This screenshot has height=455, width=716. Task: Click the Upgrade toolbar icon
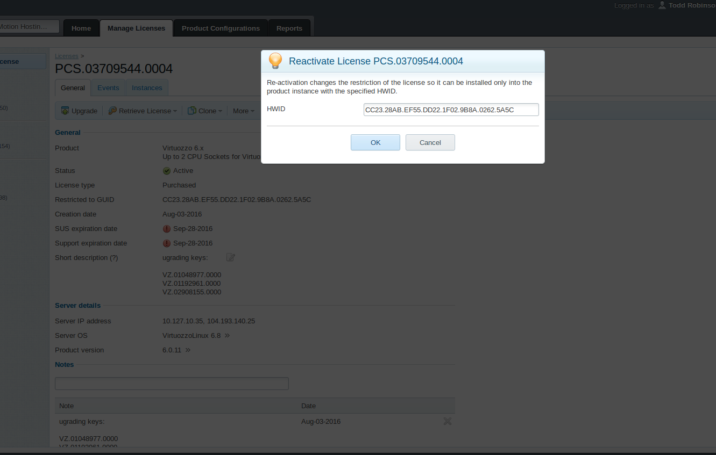[x=65, y=111]
